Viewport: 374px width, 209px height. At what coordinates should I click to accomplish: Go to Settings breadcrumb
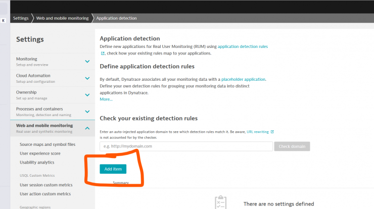click(x=21, y=18)
